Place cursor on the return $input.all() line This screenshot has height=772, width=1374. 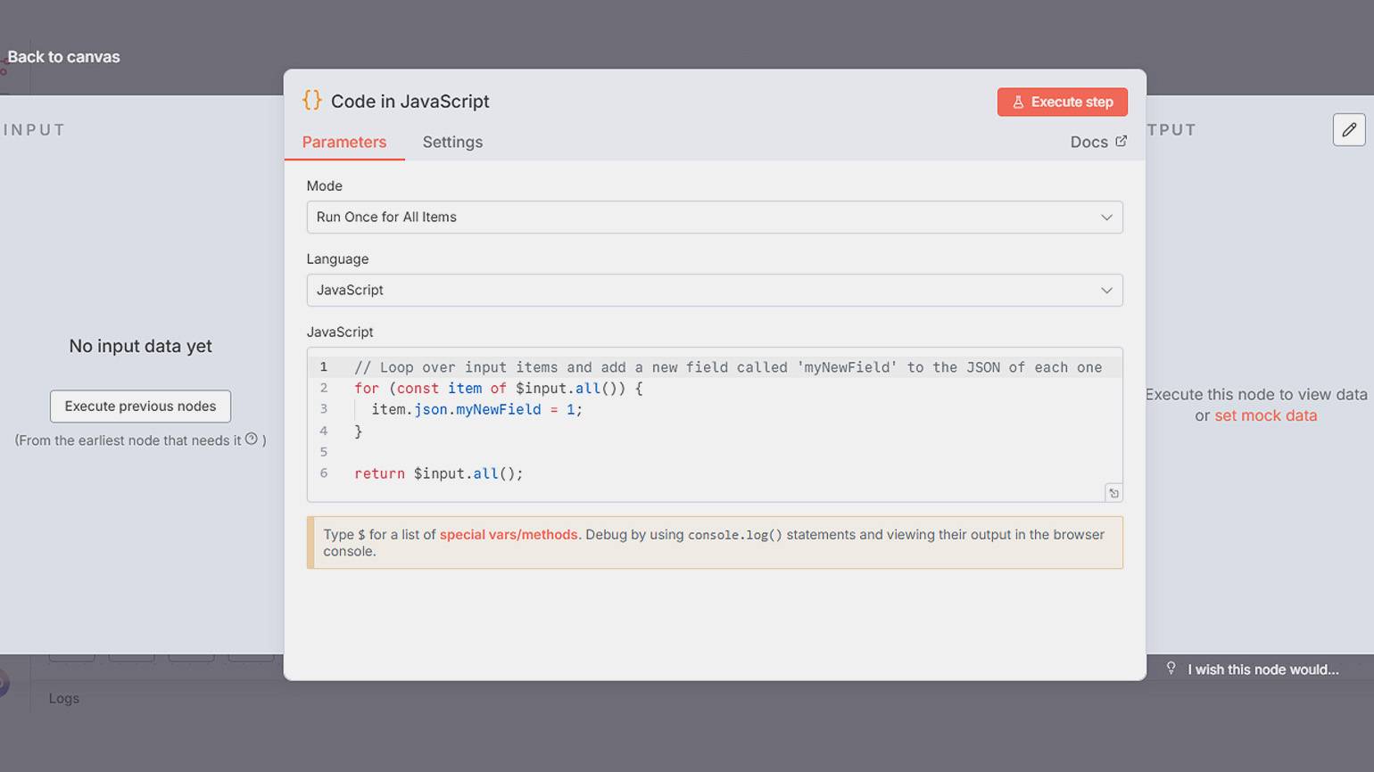tap(438, 473)
